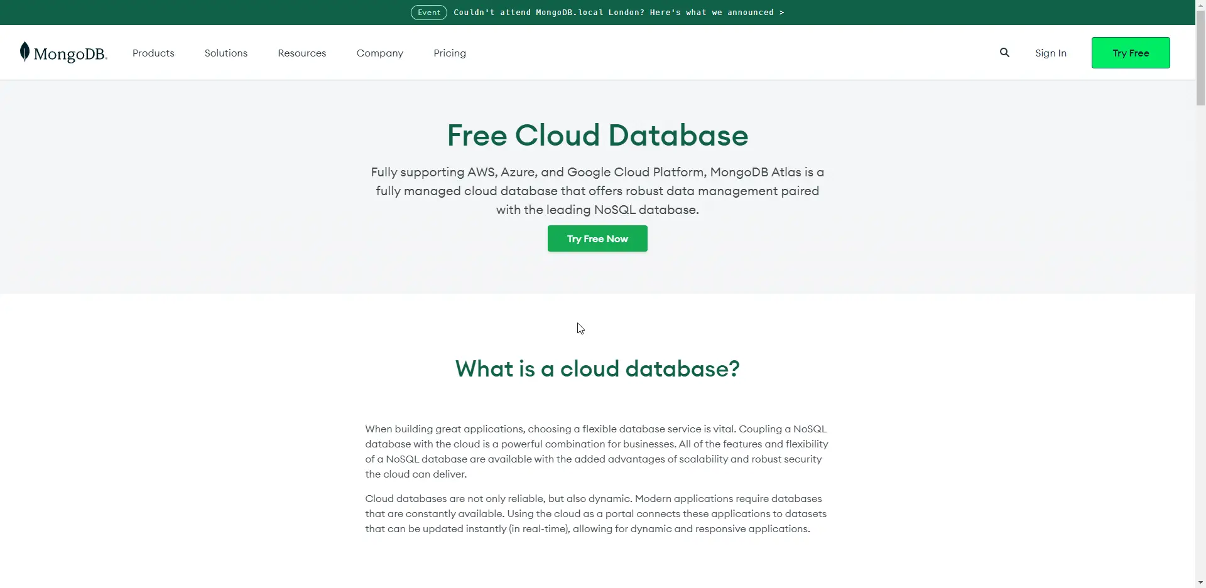Open the Resources menu
Screen dimensions: 1206x588
(x=302, y=53)
